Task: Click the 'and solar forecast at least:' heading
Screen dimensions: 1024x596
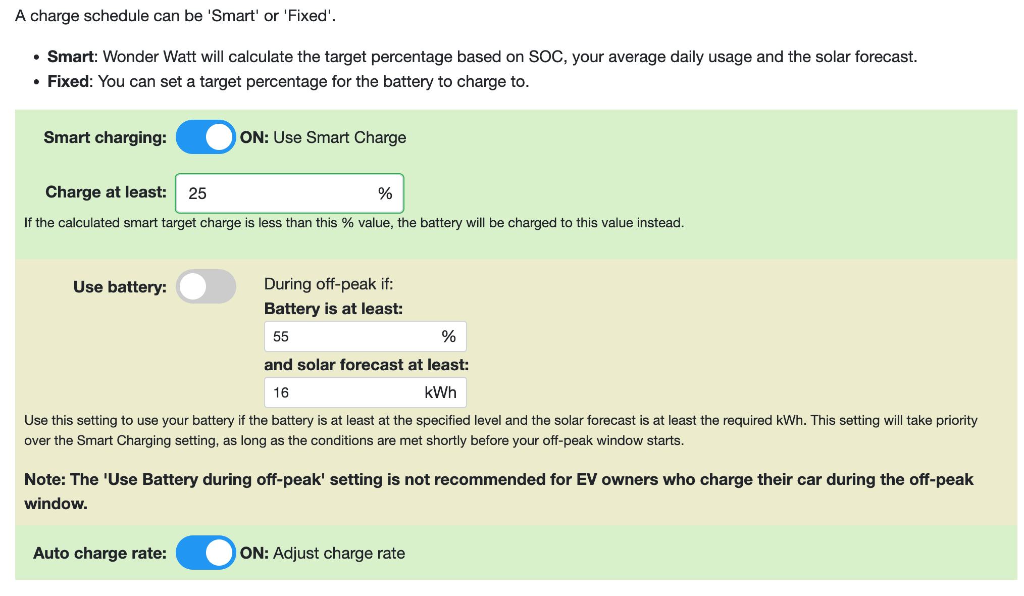Action: pyautogui.click(x=367, y=365)
